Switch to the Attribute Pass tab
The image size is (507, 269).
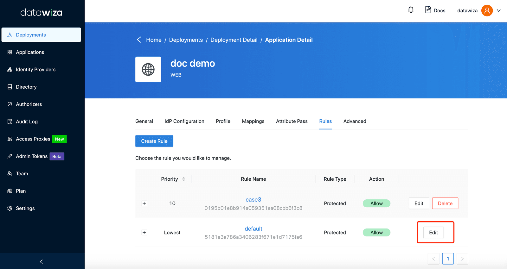click(292, 121)
